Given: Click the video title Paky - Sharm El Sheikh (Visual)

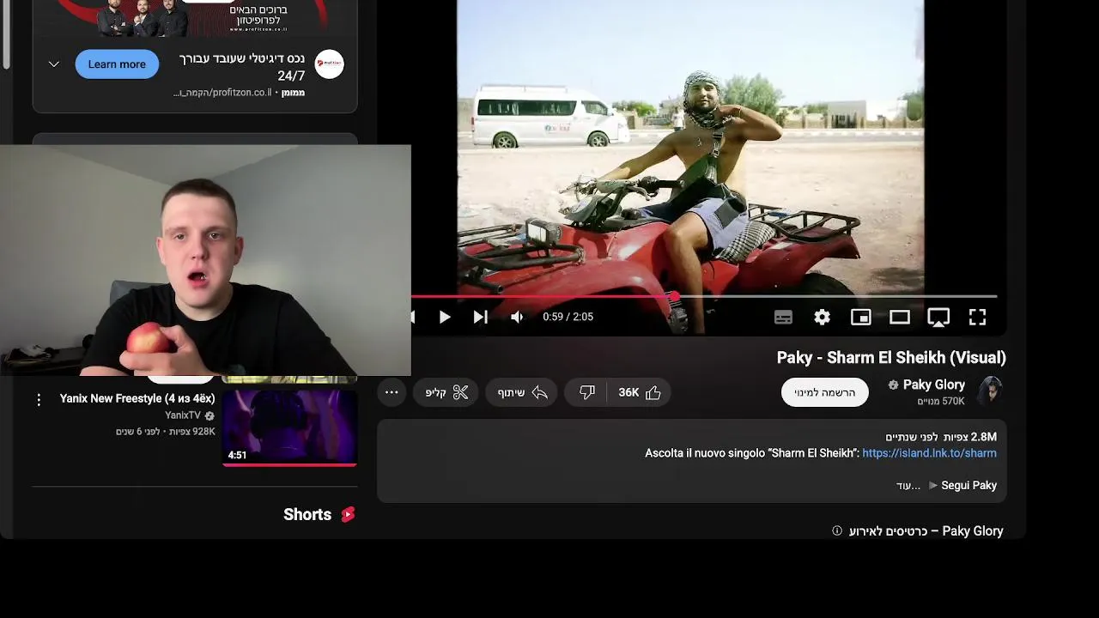Looking at the screenshot, I should (x=891, y=358).
